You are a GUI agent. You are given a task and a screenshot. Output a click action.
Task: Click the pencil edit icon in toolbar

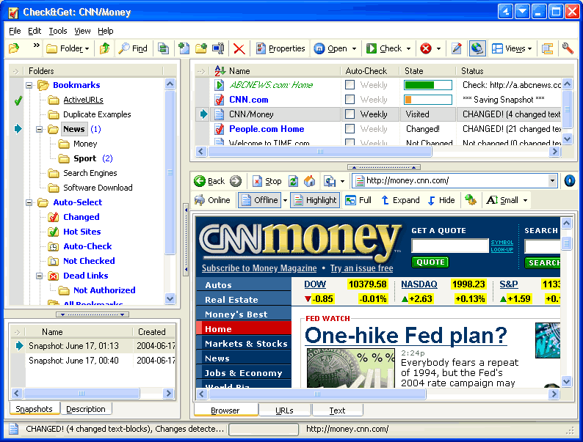click(457, 49)
